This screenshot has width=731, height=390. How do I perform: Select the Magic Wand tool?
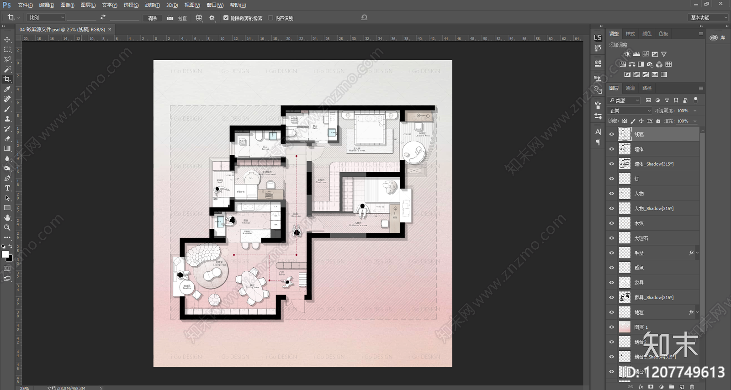7,69
